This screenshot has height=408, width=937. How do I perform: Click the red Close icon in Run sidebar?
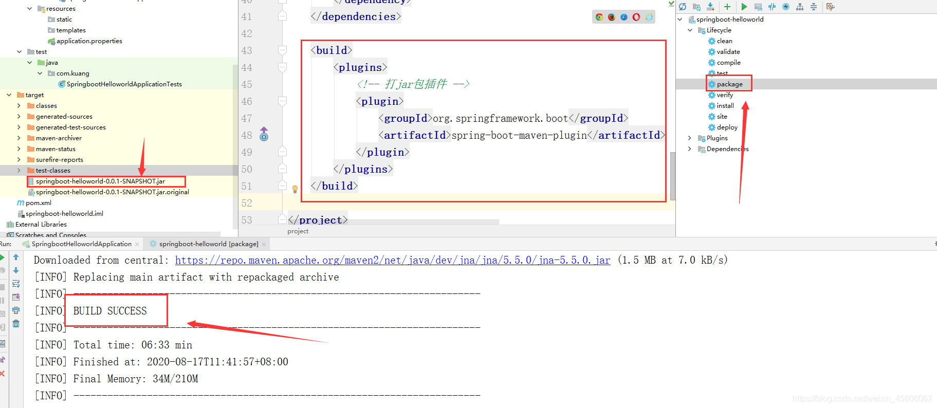click(3, 374)
